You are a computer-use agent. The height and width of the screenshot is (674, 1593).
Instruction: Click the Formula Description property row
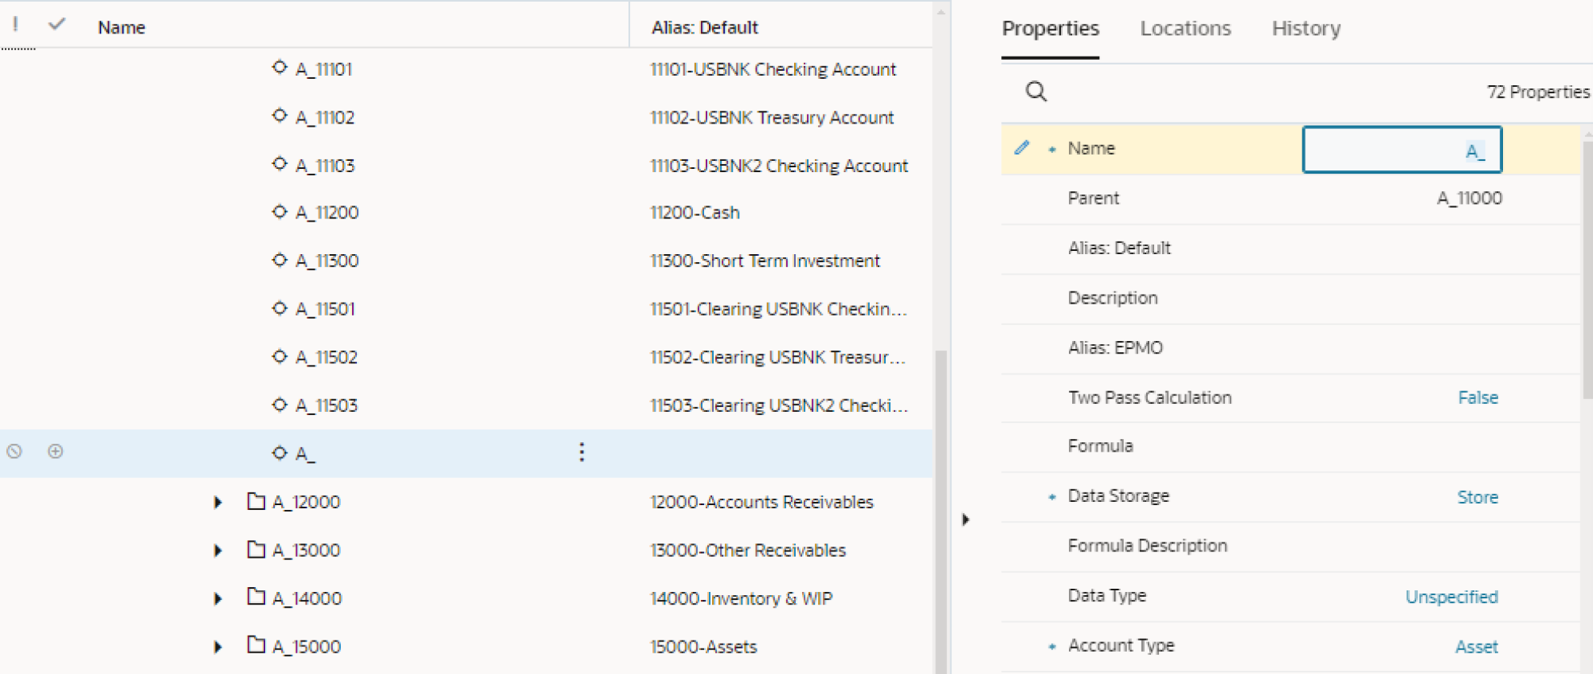click(1290, 547)
